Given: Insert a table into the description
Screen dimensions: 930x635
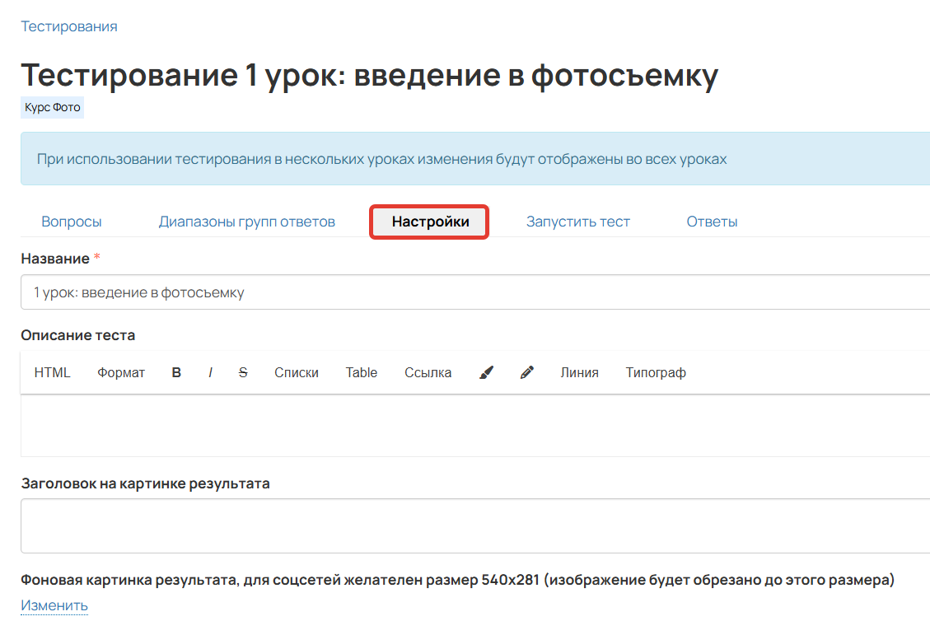Looking at the screenshot, I should coord(361,372).
